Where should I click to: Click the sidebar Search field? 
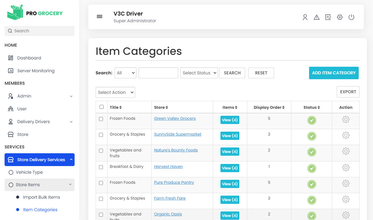pyautogui.click(x=40, y=31)
